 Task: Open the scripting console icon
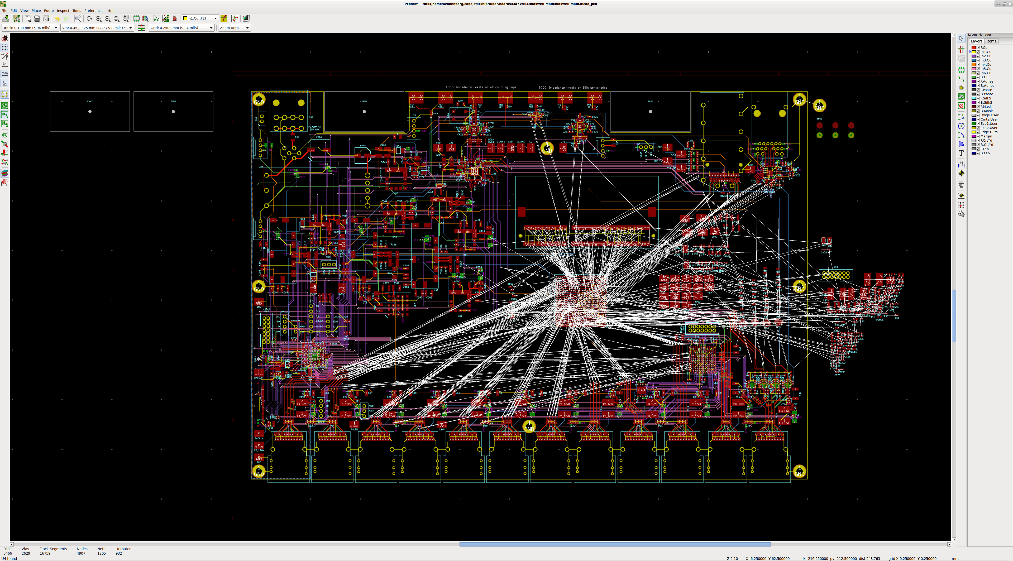click(x=246, y=18)
